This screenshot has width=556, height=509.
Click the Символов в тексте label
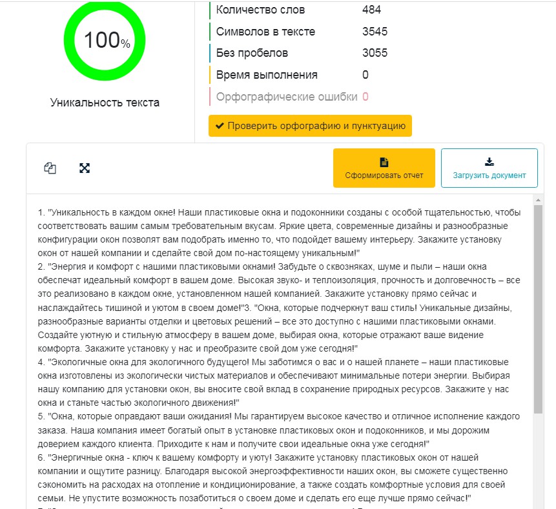pyautogui.click(x=265, y=32)
